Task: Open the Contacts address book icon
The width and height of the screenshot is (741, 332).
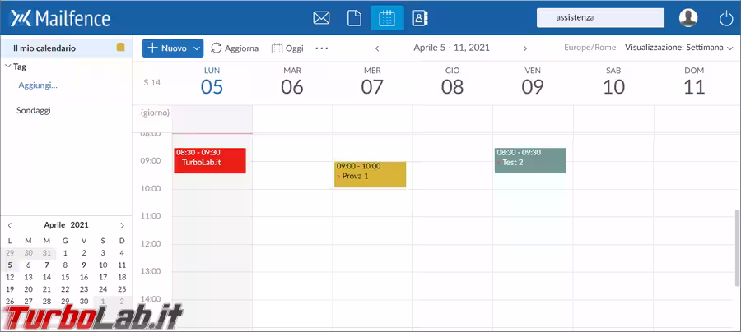Action: point(420,18)
